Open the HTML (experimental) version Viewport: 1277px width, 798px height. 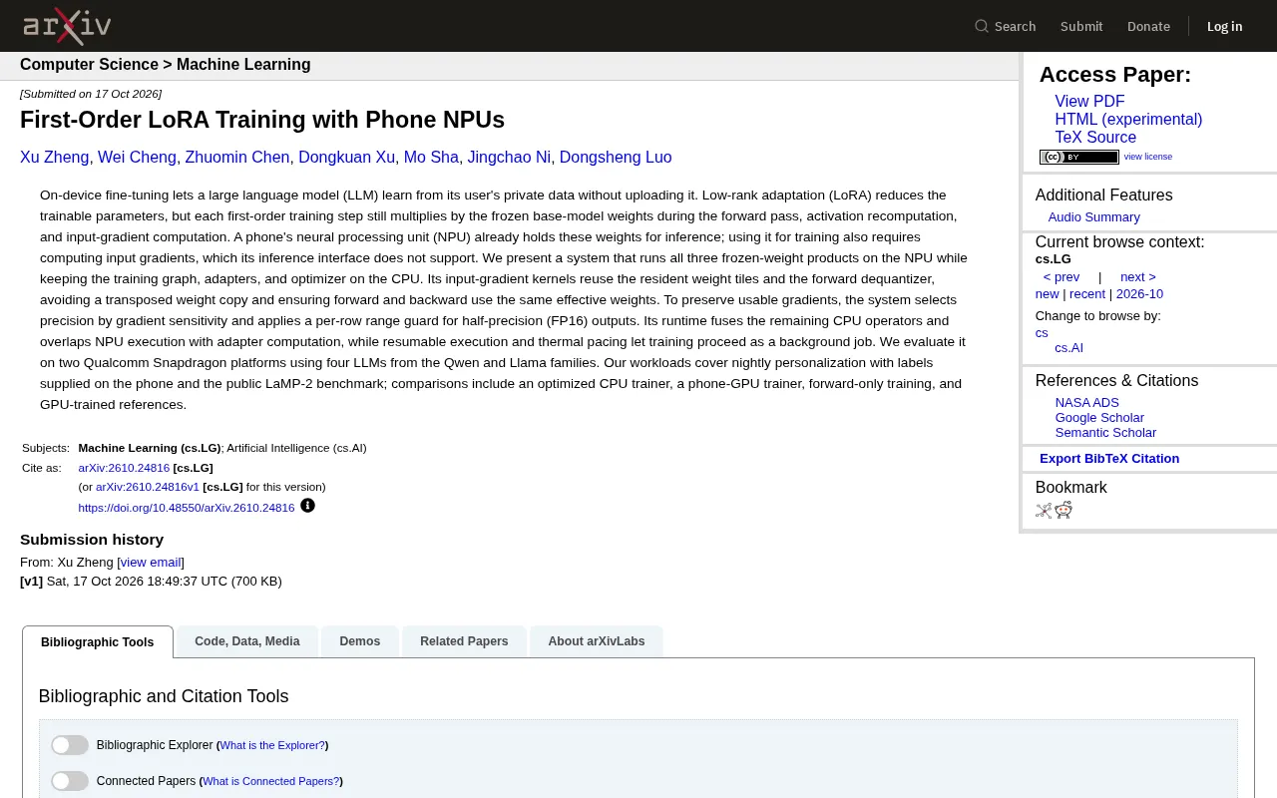(x=1128, y=120)
